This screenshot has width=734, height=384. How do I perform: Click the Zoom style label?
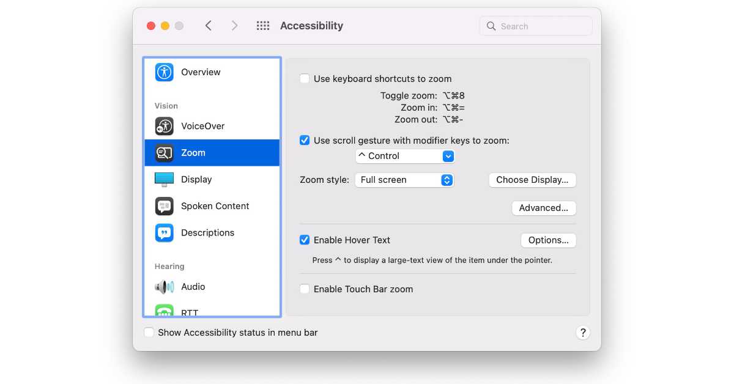(324, 180)
